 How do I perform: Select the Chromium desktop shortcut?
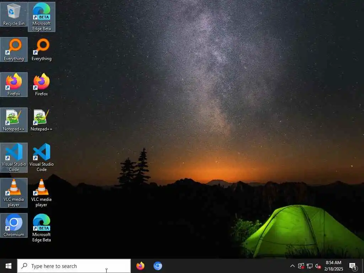[14, 225]
